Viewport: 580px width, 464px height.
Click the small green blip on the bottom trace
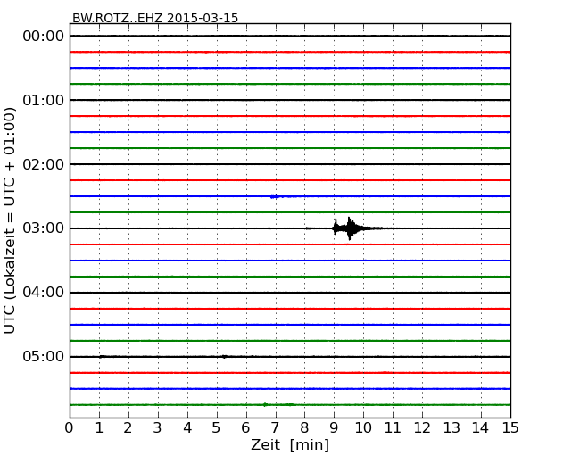point(265,405)
